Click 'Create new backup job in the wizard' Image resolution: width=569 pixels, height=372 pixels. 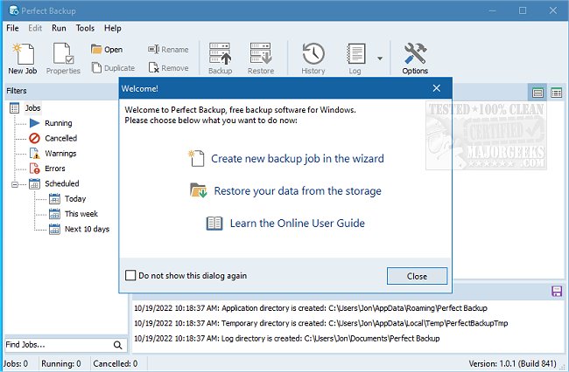click(297, 159)
